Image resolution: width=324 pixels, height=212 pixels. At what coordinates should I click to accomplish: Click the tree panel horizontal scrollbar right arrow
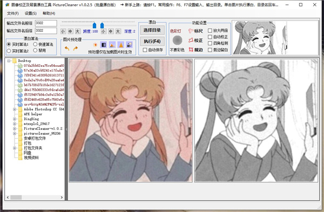pos(62,197)
